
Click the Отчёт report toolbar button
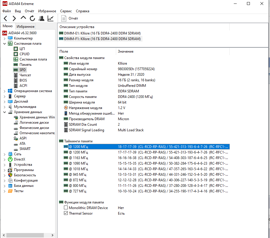[70, 18]
